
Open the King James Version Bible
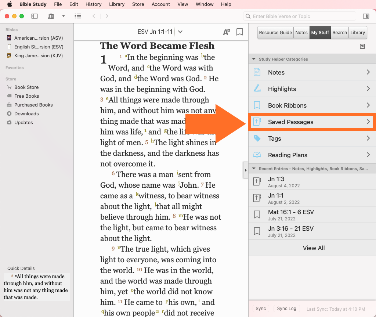pos(38,56)
